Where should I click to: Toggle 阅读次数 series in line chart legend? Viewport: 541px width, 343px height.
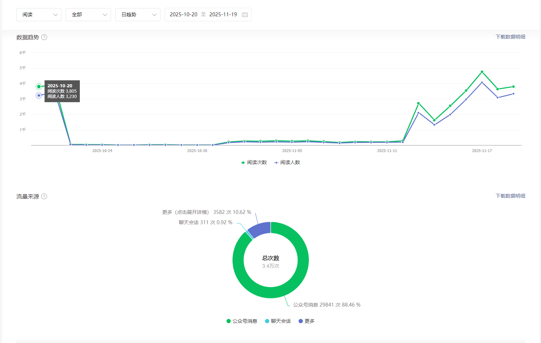pos(254,162)
